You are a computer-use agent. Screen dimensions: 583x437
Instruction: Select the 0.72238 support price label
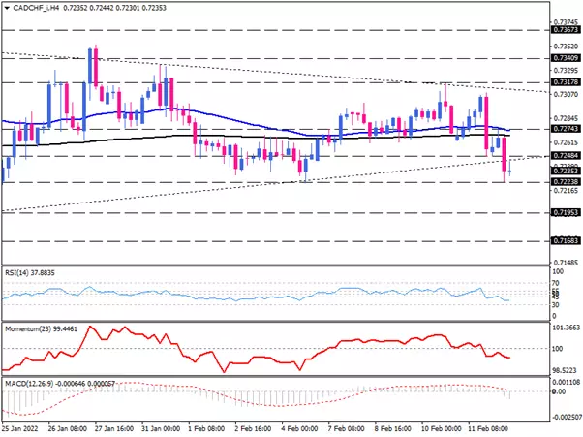click(563, 181)
